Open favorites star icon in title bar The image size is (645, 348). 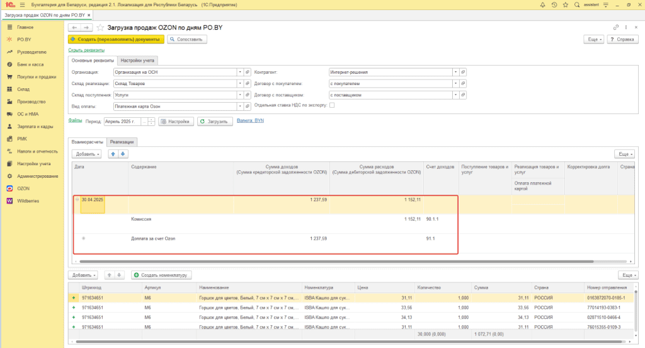click(x=566, y=5)
